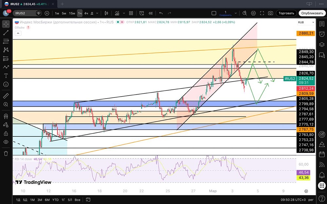Toggle magnet mode for drawings
The width and height of the screenshot is (327, 204).
[6, 116]
